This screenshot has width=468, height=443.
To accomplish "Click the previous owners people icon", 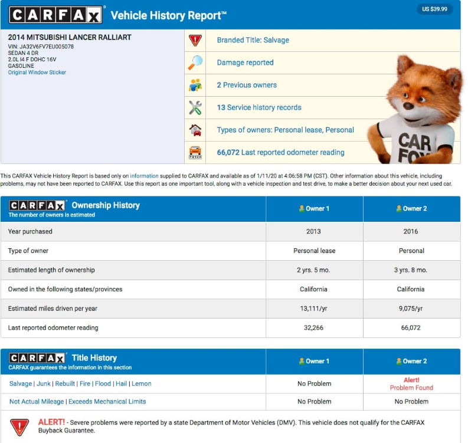I will point(195,85).
